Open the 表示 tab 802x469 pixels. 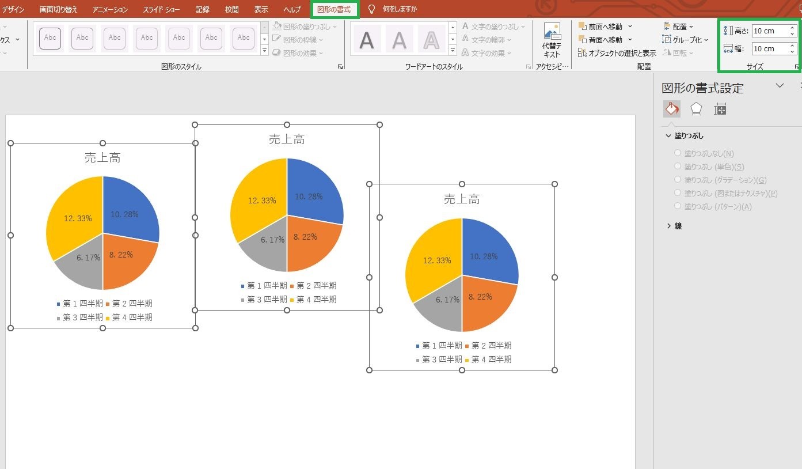pyautogui.click(x=261, y=9)
